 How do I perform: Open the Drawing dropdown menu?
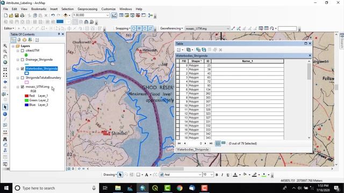pyautogui.click(x=110, y=175)
